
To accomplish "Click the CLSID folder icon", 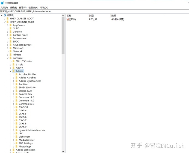I will tap(11, 29).
